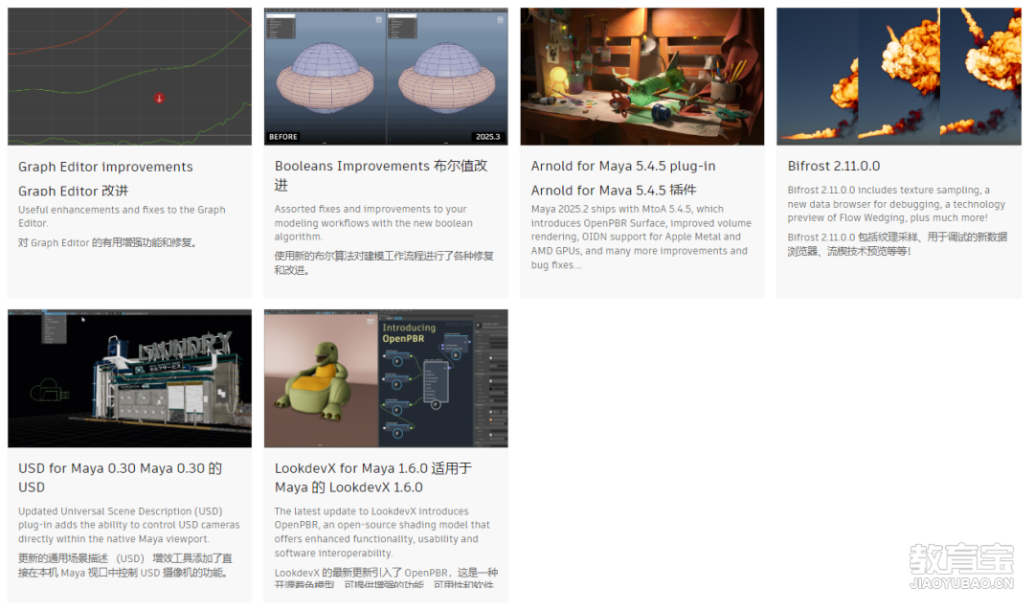The image size is (1034, 611).
Task: Click the Booleans description starting 'Assorted fixes and improvements'
Action: [373, 222]
